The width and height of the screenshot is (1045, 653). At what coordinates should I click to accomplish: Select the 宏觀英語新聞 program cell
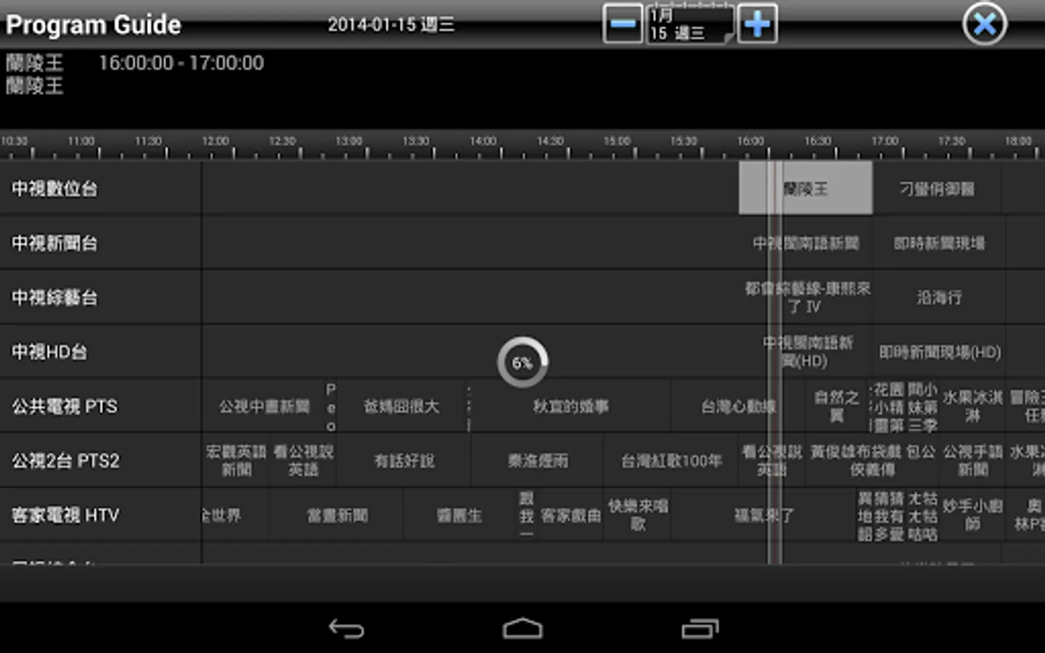(236, 461)
